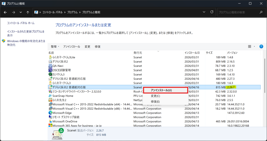
Task: Click the らく点先生2 program icon
Action: (50, 100)
